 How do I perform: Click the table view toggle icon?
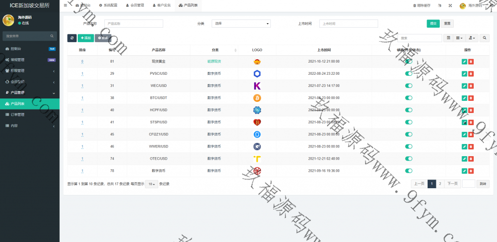(x=448, y=38)
